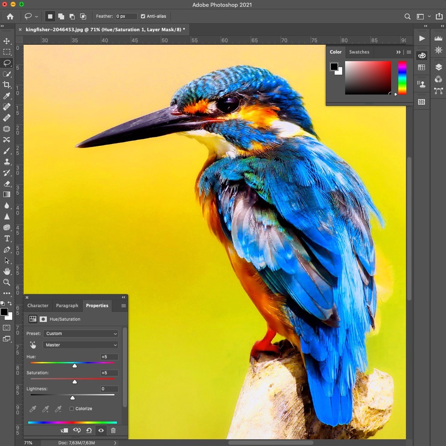Open the Layers panel icon
446x446 pixels.
[x=438, y=67]
